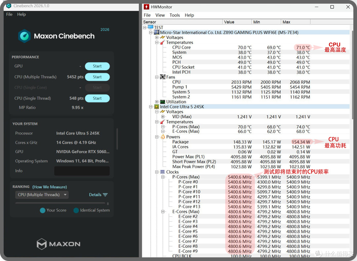
Task: Click the Powers flame icon
Action: 163,137
